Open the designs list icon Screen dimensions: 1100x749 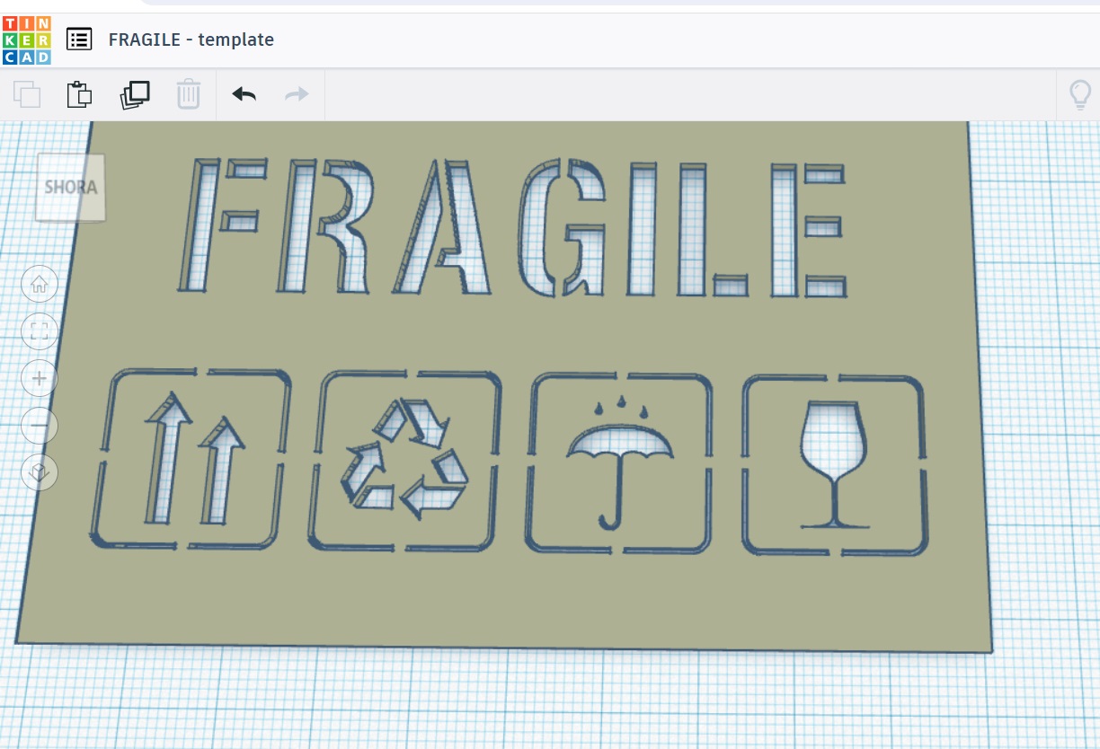(x=80, y=40)
